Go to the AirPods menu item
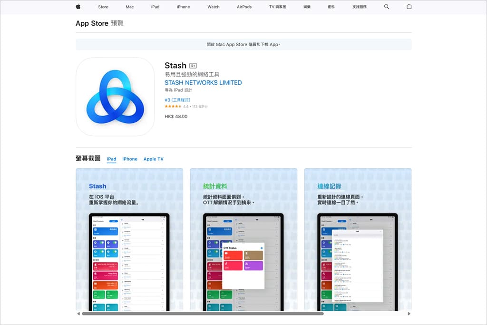Viewport: 487px width, 325px height. [x=244, y=7]
